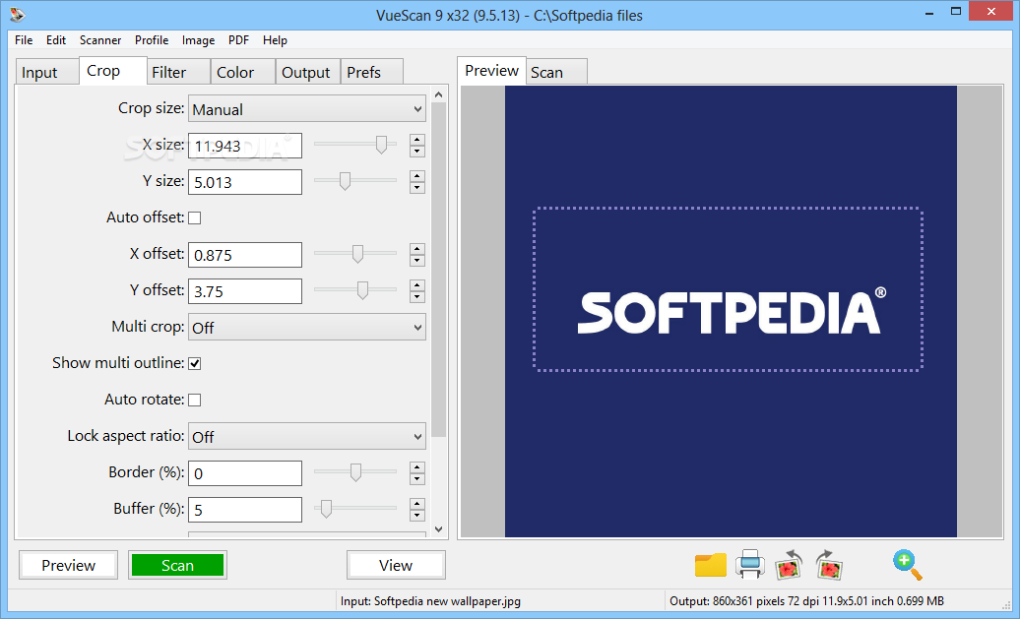Click the Y offset slider handle
This screenshot has height=619, width=1020.
[x=362, y=290]
